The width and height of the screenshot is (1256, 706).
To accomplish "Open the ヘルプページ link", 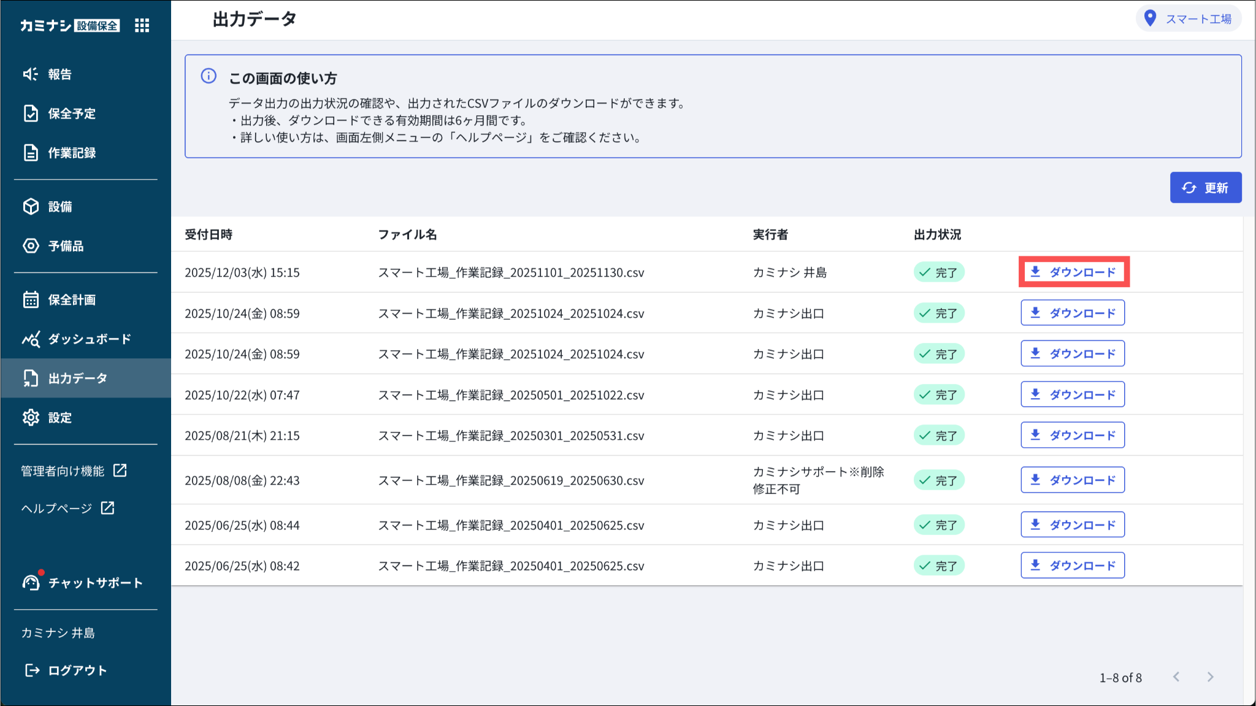I will (67, 508).
